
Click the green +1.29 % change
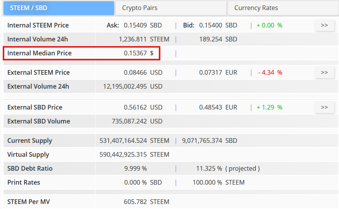(x=269, y=108)
